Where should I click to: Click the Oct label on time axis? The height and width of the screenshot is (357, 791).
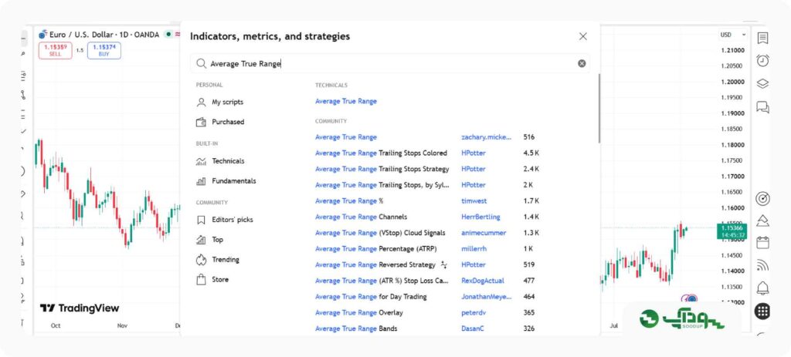click(56, 326)
